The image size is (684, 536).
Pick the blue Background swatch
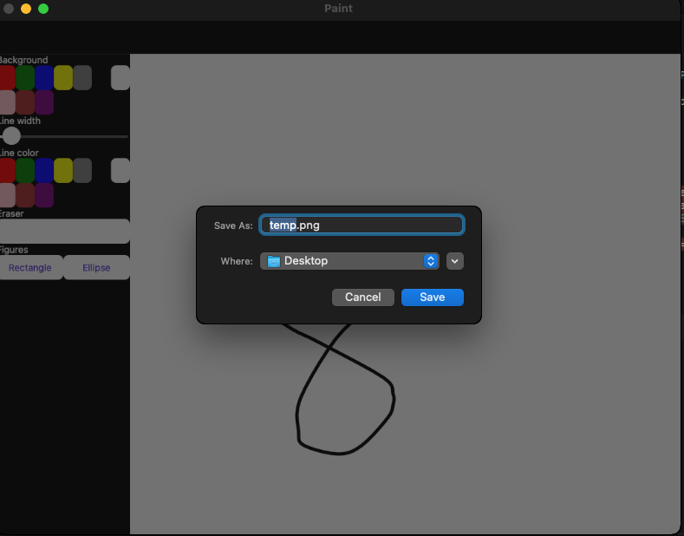point(44,78)
